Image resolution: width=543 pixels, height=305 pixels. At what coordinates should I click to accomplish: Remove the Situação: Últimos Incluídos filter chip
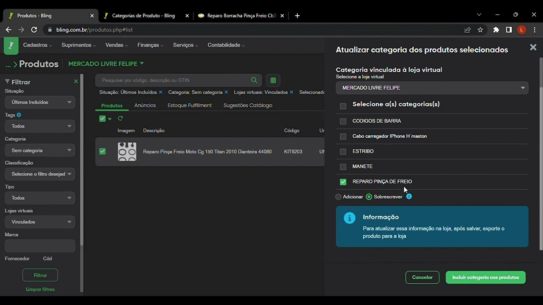coord(160,92)
